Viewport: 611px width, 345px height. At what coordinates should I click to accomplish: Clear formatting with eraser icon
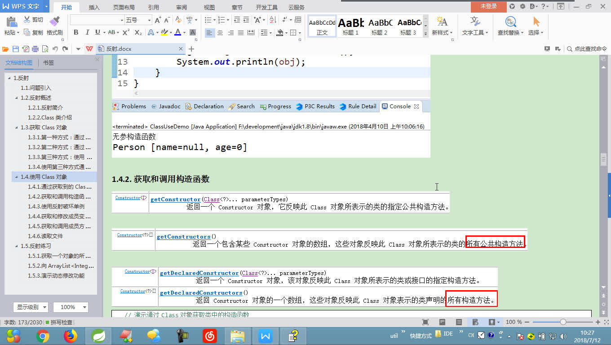click(x=178, y=20)
